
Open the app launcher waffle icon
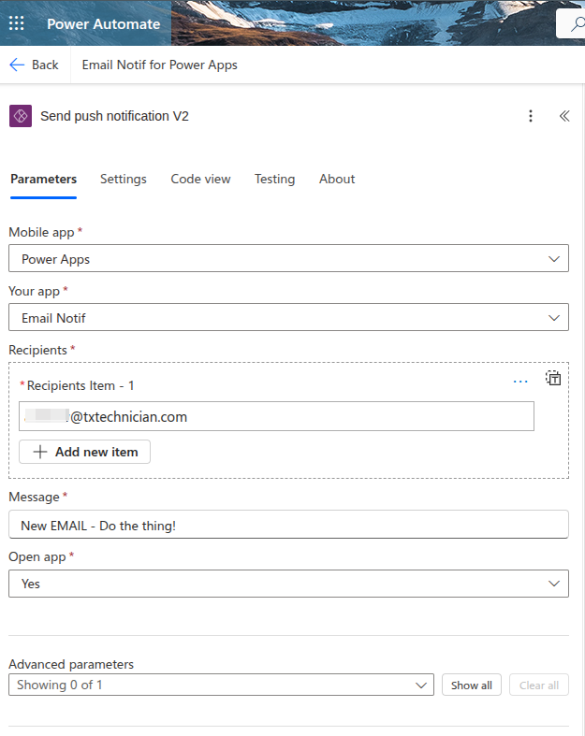point(17,23)
